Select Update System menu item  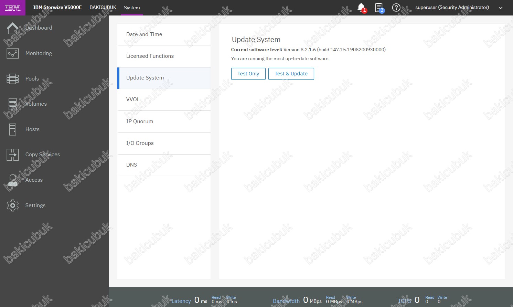coord(164,78)
